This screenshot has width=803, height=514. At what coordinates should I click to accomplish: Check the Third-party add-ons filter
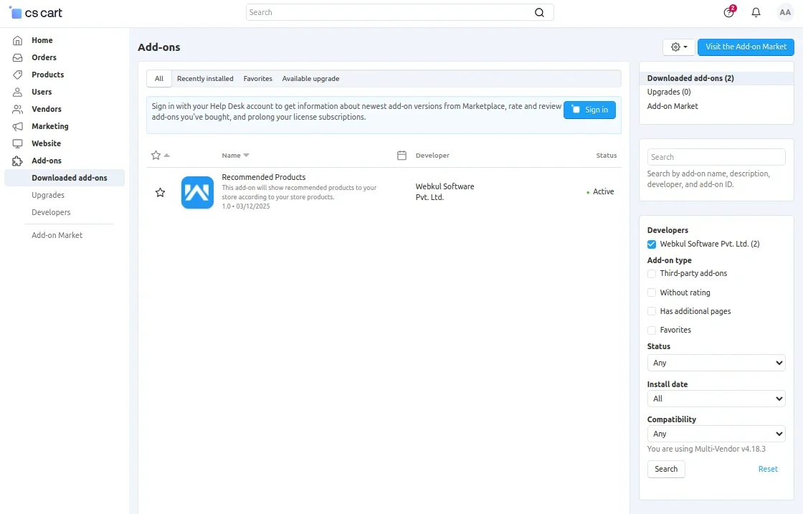tap(651, 273)
